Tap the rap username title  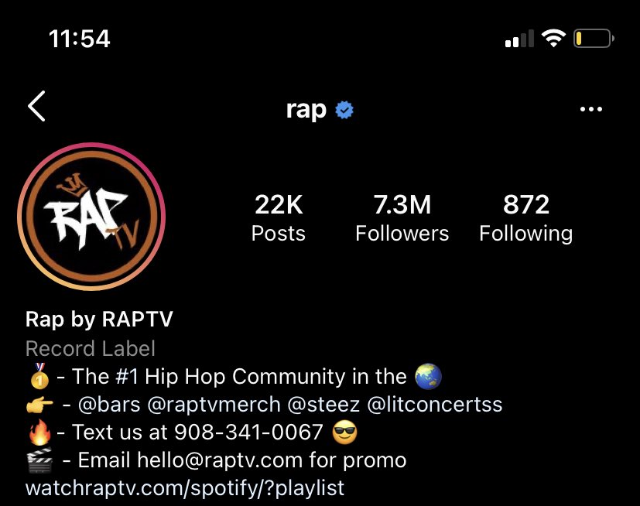tap(306, 110)
